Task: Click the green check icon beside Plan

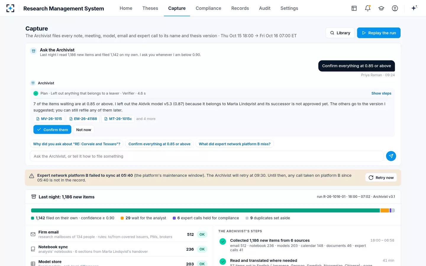Action: click(x=36, y=93)
